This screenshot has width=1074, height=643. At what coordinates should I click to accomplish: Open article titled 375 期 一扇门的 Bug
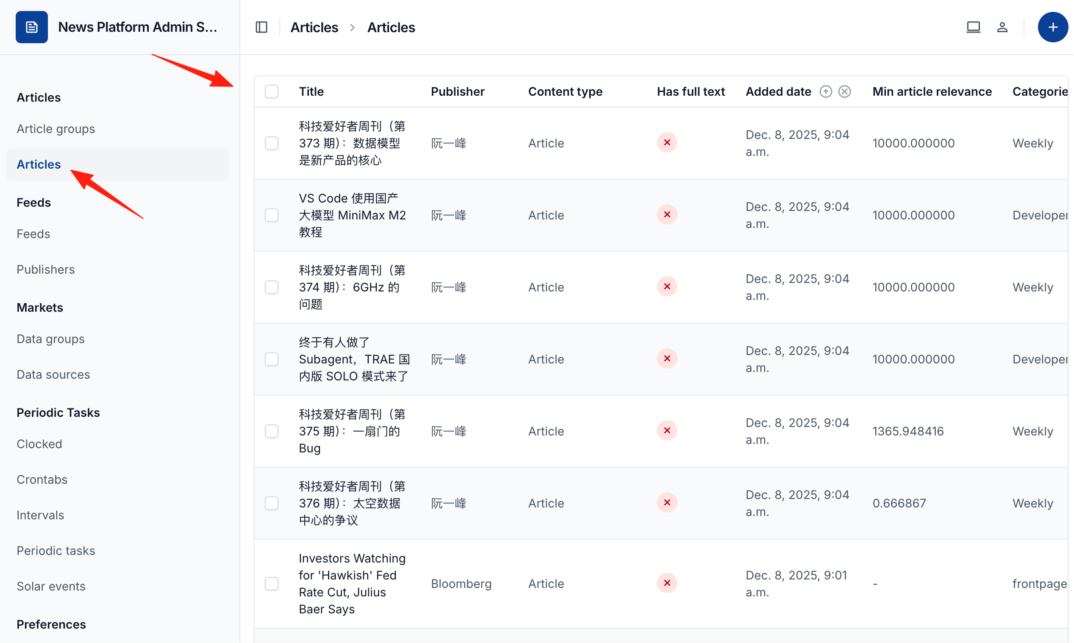(352, 431)
